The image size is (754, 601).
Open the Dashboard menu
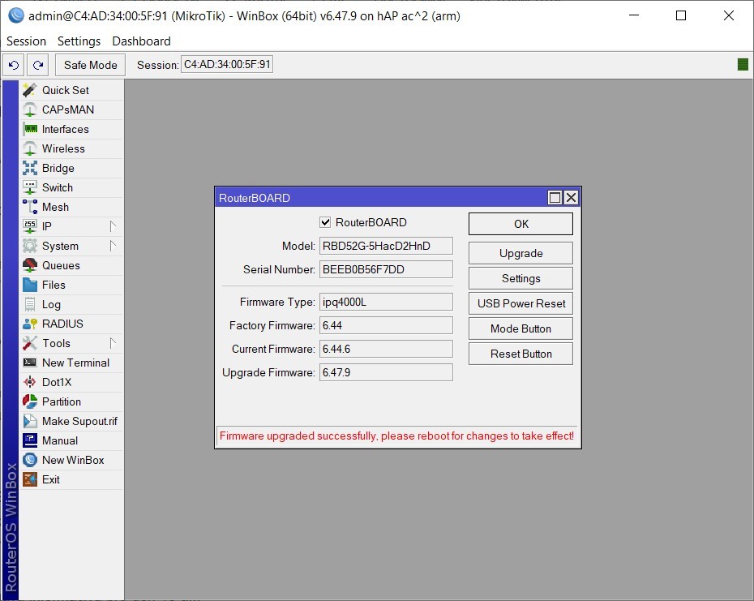tap(141, 41)
